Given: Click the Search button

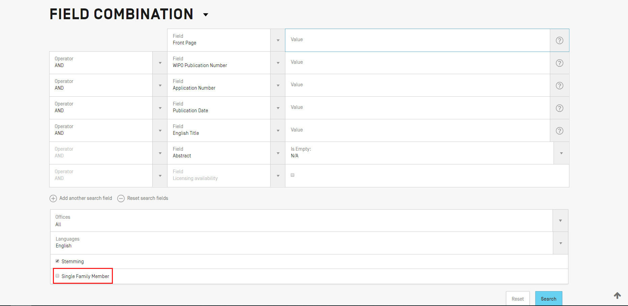Looking at the screenshot, I should coord(548,299).
